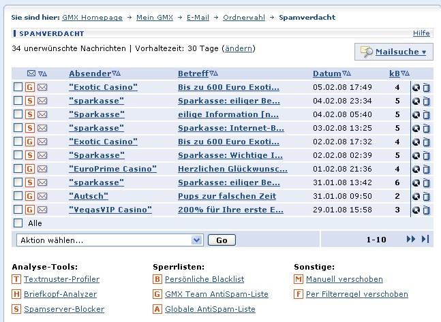The image size is (441, 322).
Task: Return to Ordnerwahl breadcrumb
Action: (244, 18)
